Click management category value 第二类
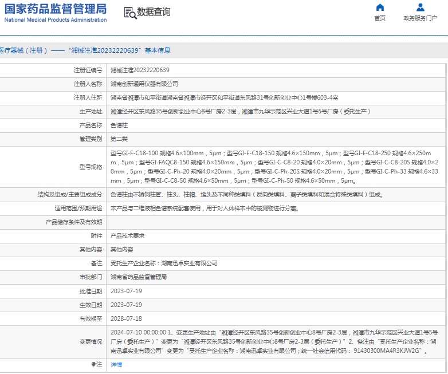Screen dimensions: 448x374 (x=119, y=139)
